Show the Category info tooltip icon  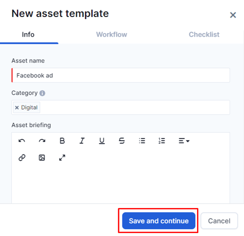42,93
